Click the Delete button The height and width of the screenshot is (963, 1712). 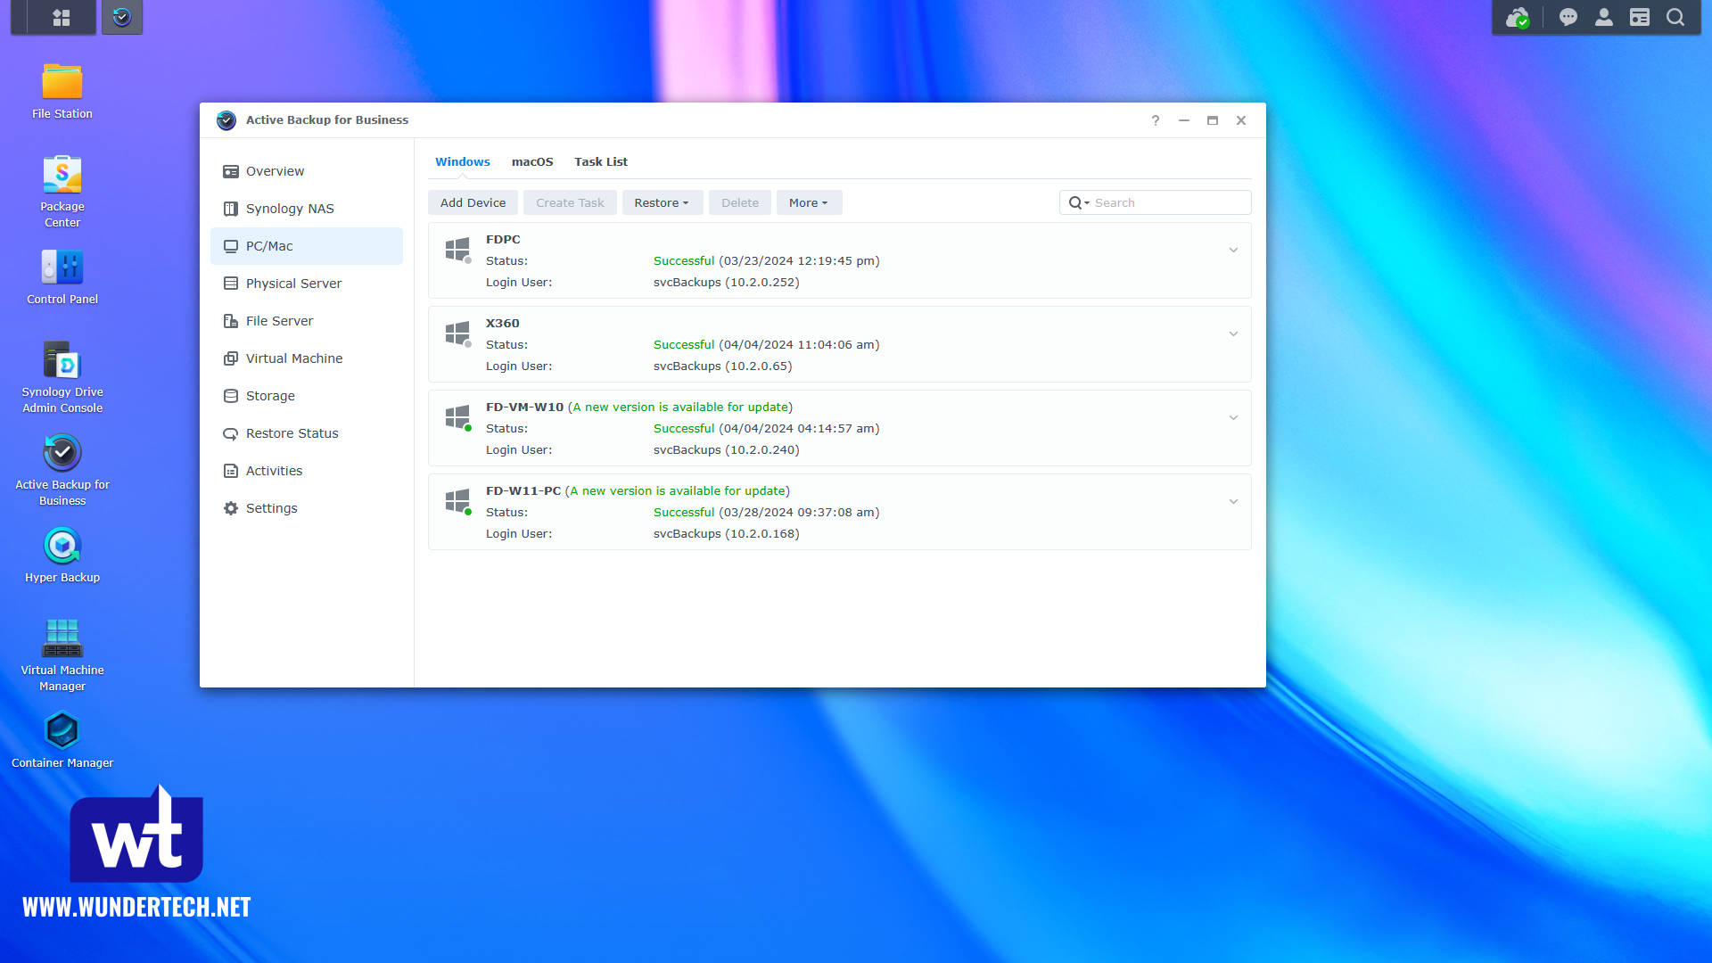tap(737, 202)
